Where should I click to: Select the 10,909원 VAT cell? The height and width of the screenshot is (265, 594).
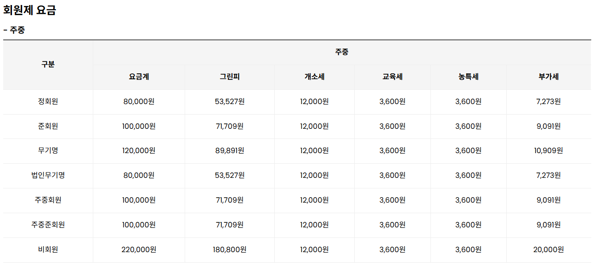tap(549, 150)
